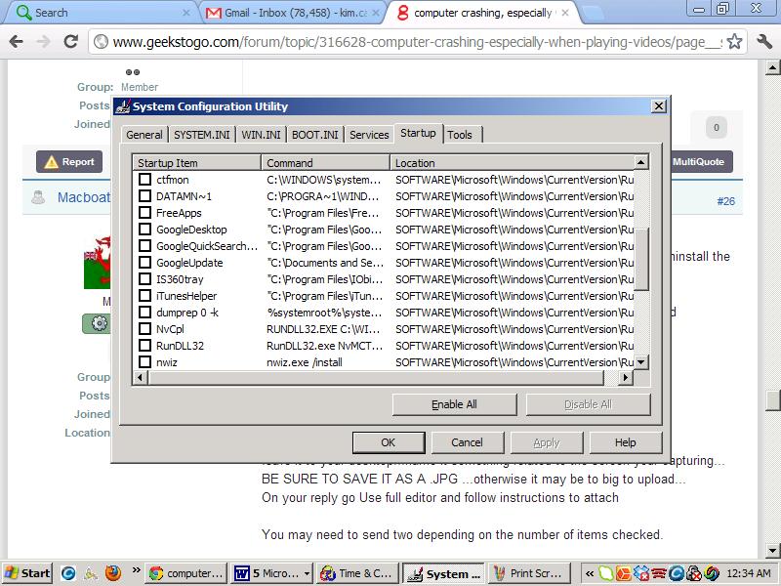
Task: Enable the iTunesHelper startup checkbox
Action: click(144, 296)
